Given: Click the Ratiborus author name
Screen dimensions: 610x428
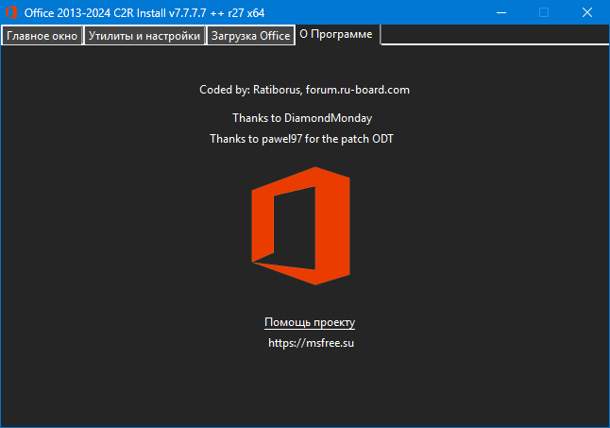Looking at the screenshot, I should [277, 90].
